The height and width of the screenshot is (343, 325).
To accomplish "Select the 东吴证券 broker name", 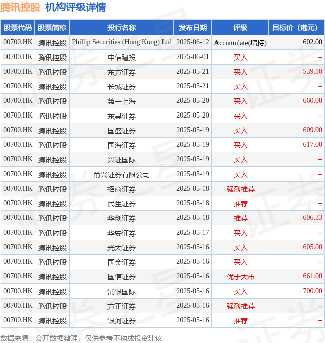I will [122, 116].
